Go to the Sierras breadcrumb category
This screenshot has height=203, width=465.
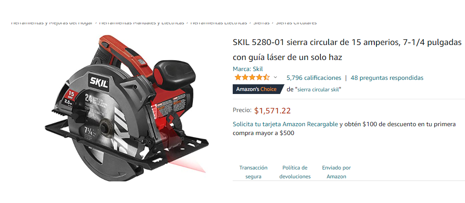click(x=261, y=23)
